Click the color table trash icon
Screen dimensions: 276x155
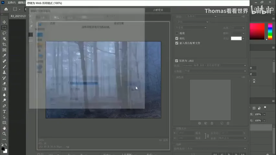228,123
